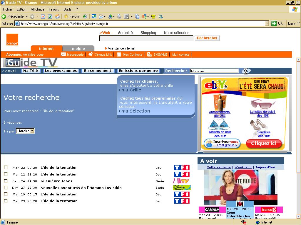Refresh the page with the toolbar icon

point(50,16)
